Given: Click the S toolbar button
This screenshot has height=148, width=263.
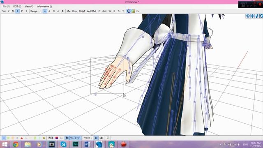Looking at the screenshot, I should tap(119, 11).
